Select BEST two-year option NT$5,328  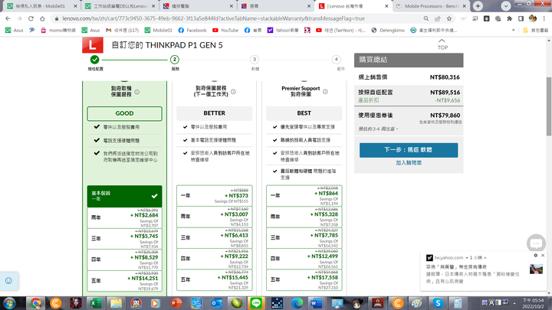point(304,217)
